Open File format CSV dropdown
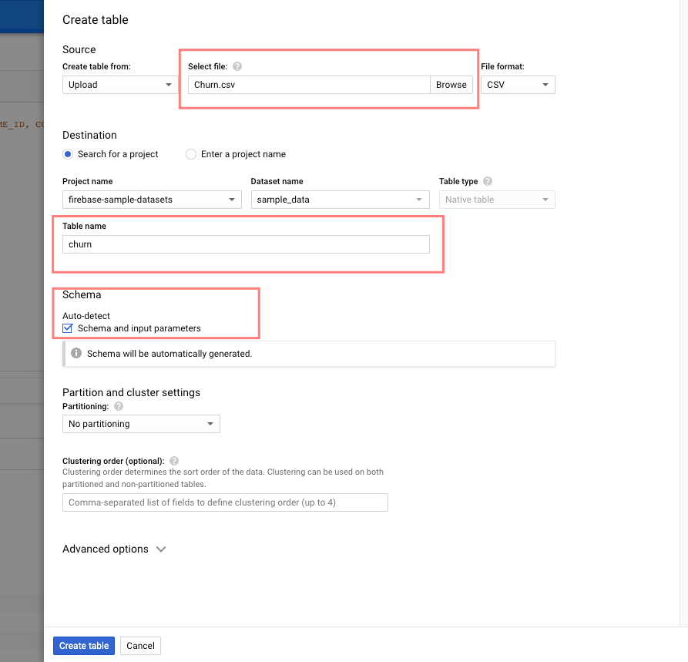The height and width of the screenshot is (662, 688). [518, 85]
